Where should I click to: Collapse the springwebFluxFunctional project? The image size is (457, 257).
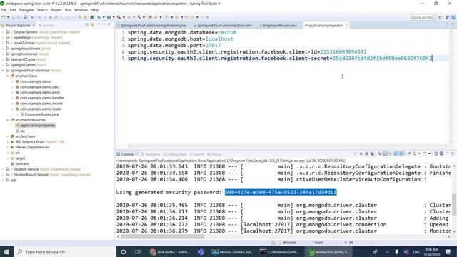pos(3,70)
